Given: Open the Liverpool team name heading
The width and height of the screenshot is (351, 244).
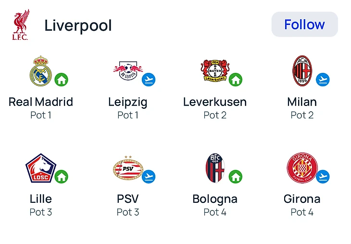Looking at the screenshot, I should [x=78, y=25].
